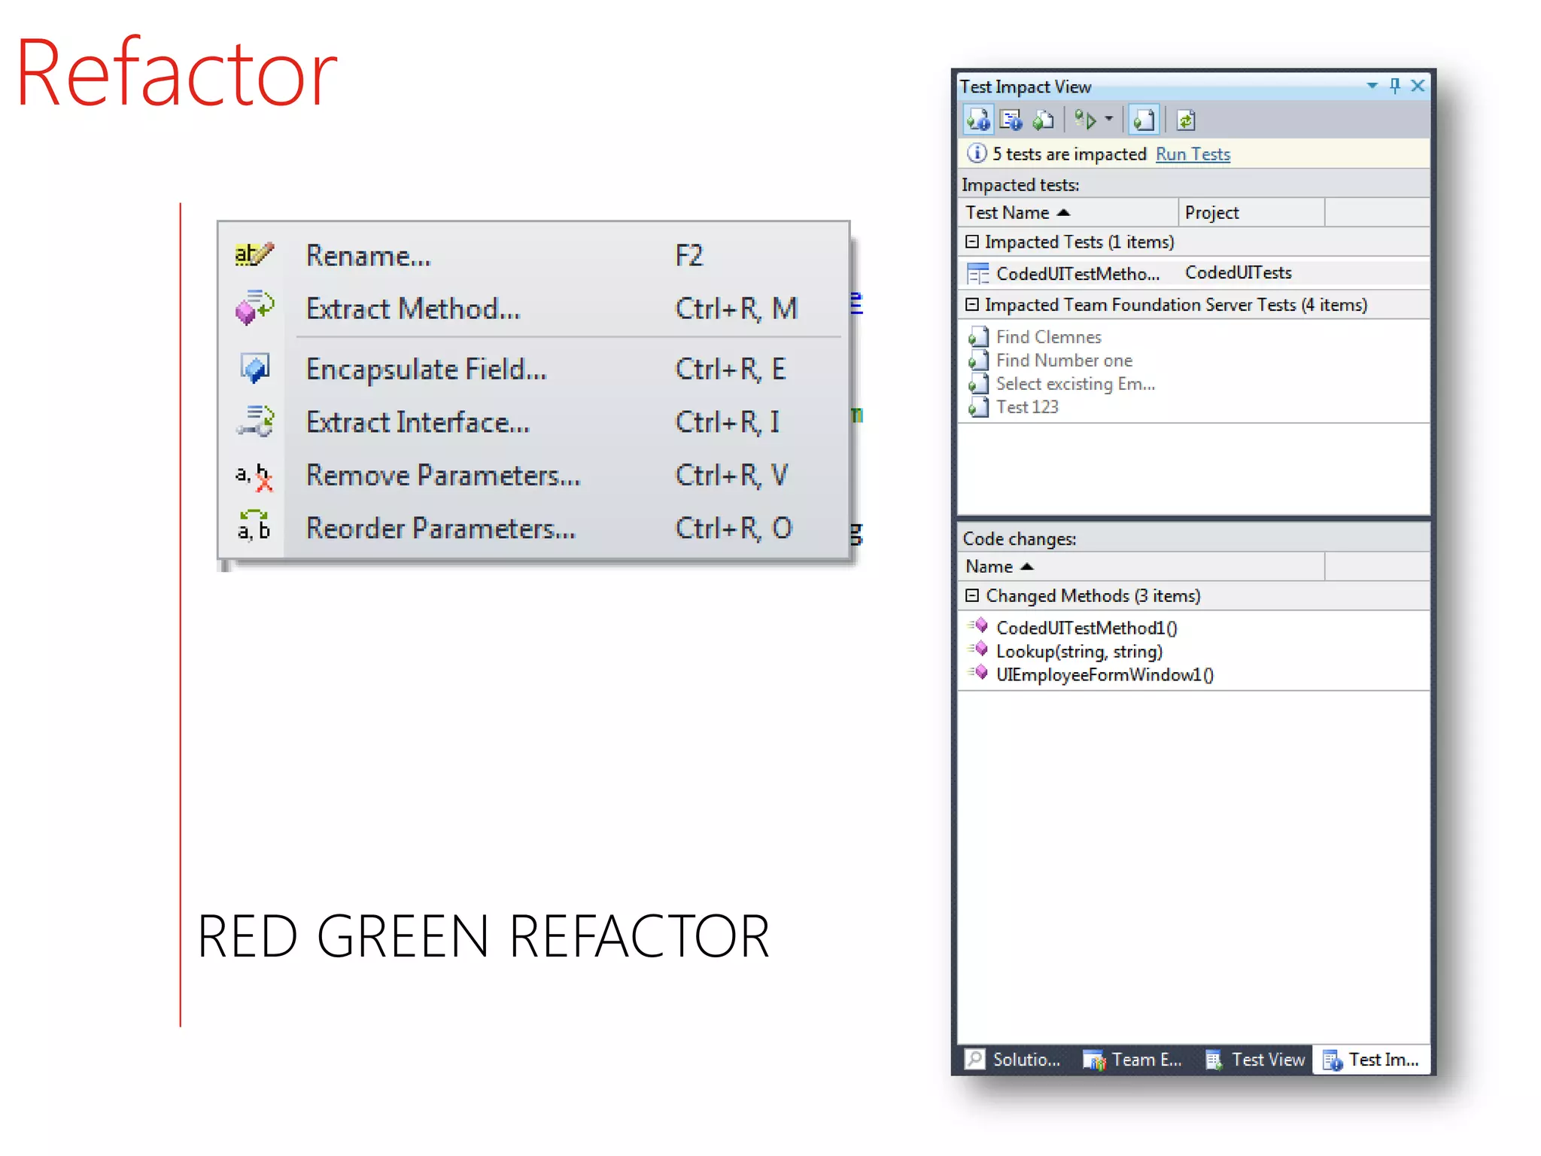Collapse the 'Changed Methods (3 items)' group
This screenshot has width=1541, height=1156.
(x=972, y=595)
